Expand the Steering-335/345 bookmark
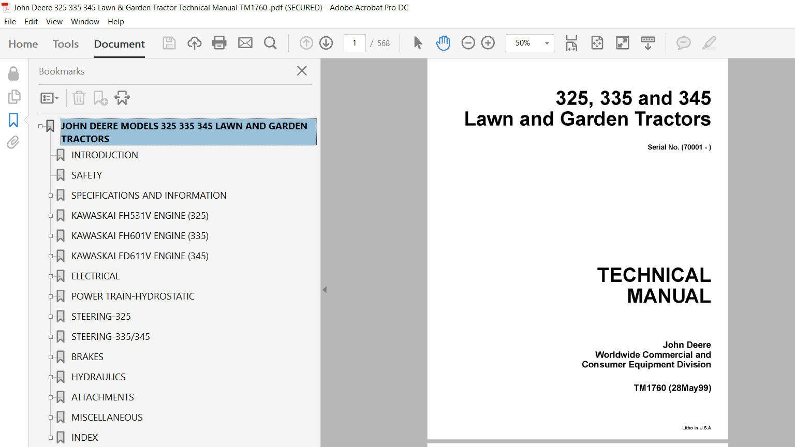The image size is (795, 447). (x=51, y=337)
